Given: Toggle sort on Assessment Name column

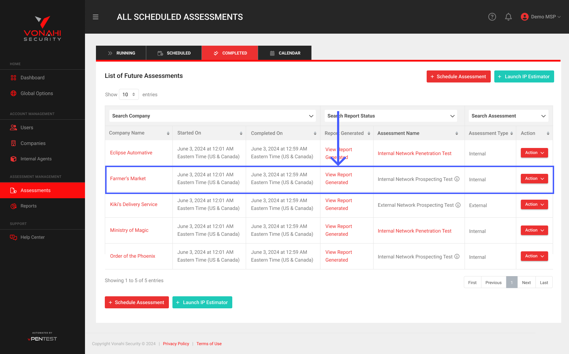Looking at the screenshot, I should coord(456,133).
